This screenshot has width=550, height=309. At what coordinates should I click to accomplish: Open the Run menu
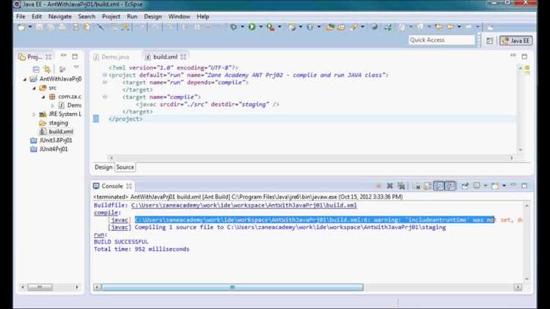click(x=132, y=16)
